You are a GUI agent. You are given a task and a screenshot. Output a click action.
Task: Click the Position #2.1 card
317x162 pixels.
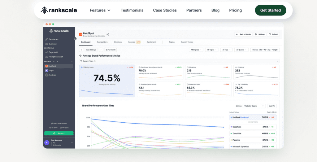(x=160, y=90)
